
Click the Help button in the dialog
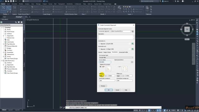tap(126, 90)
